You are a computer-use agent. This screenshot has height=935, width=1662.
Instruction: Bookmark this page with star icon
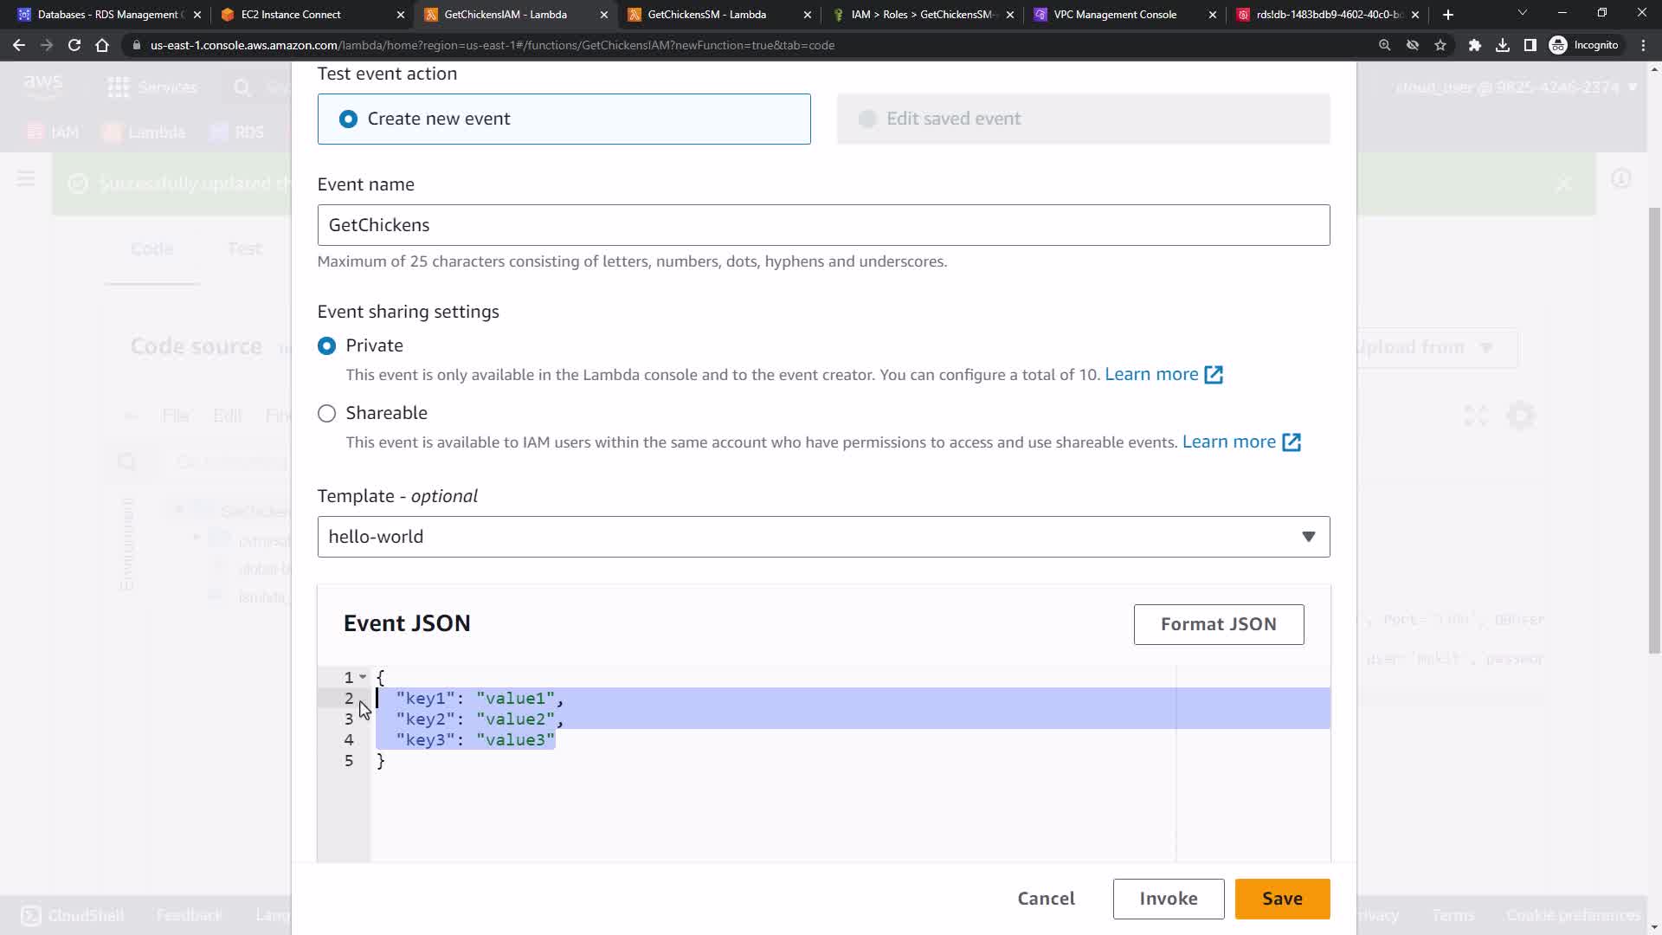pos(1440,45)
